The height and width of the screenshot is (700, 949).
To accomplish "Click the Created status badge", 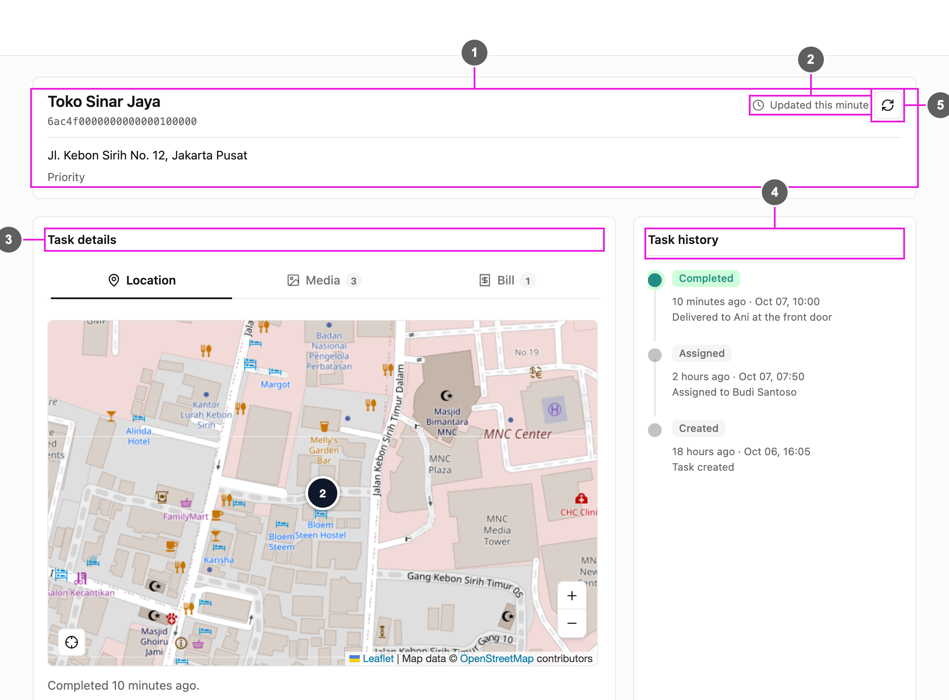I will tap(698, 428).
